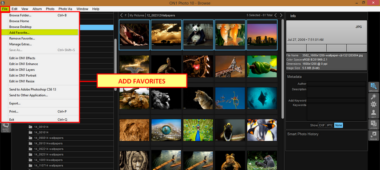Open the Portrait module person icon

point(373,113)
